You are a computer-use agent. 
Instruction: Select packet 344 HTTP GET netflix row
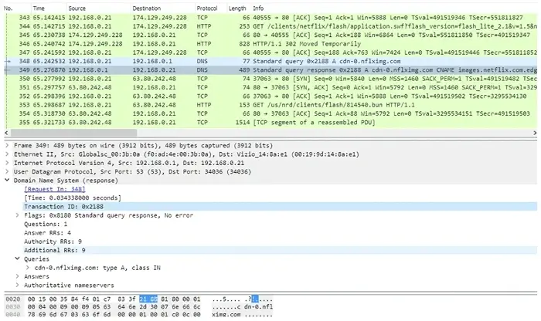coord(270,26)
